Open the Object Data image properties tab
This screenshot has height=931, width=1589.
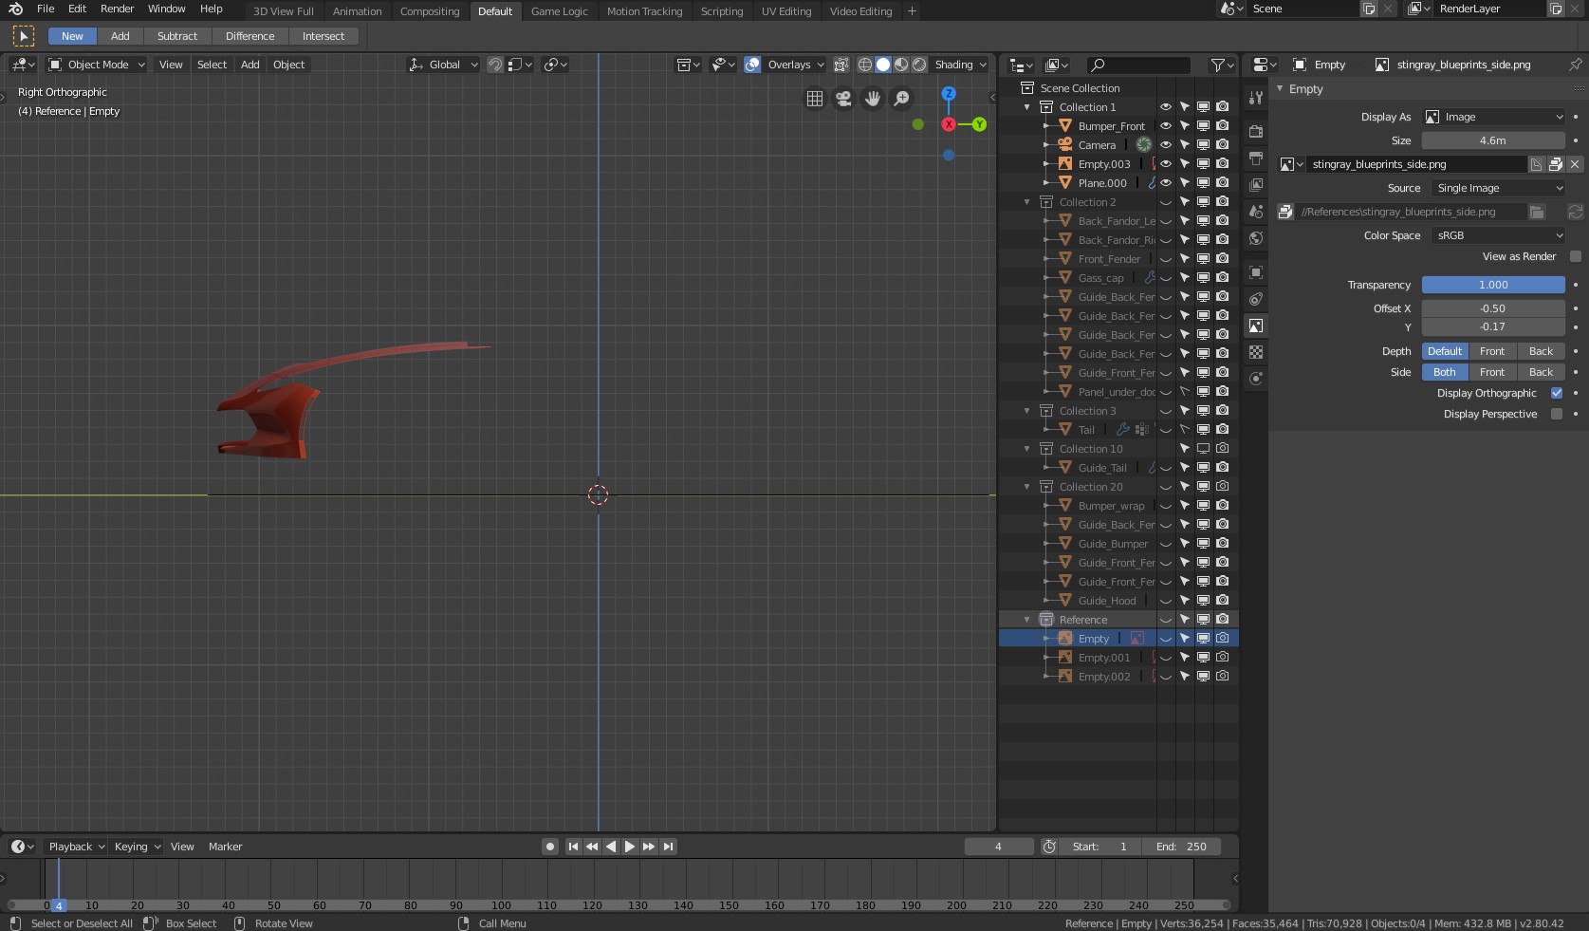coord(1256,326)
